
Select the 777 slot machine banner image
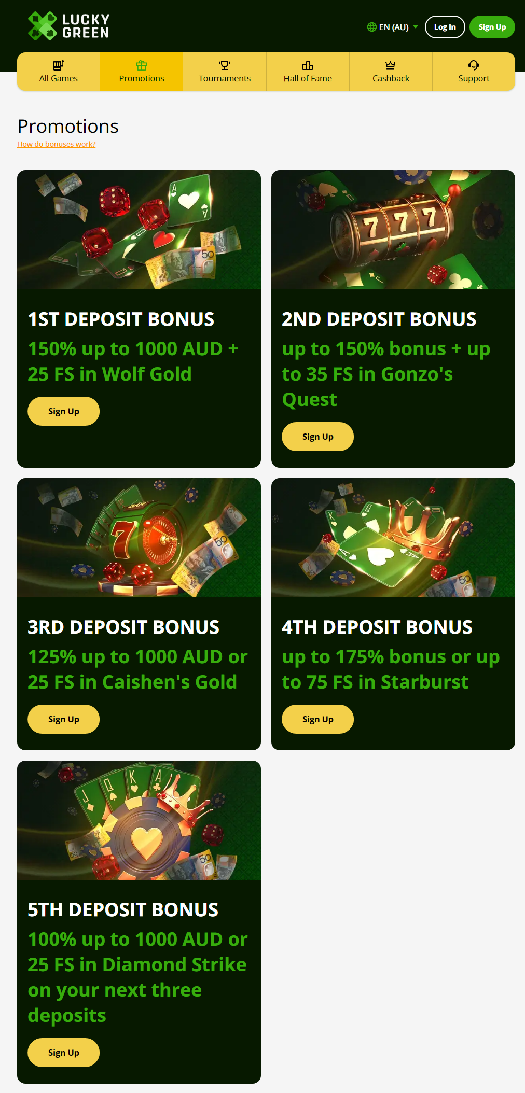coord(393,230)
